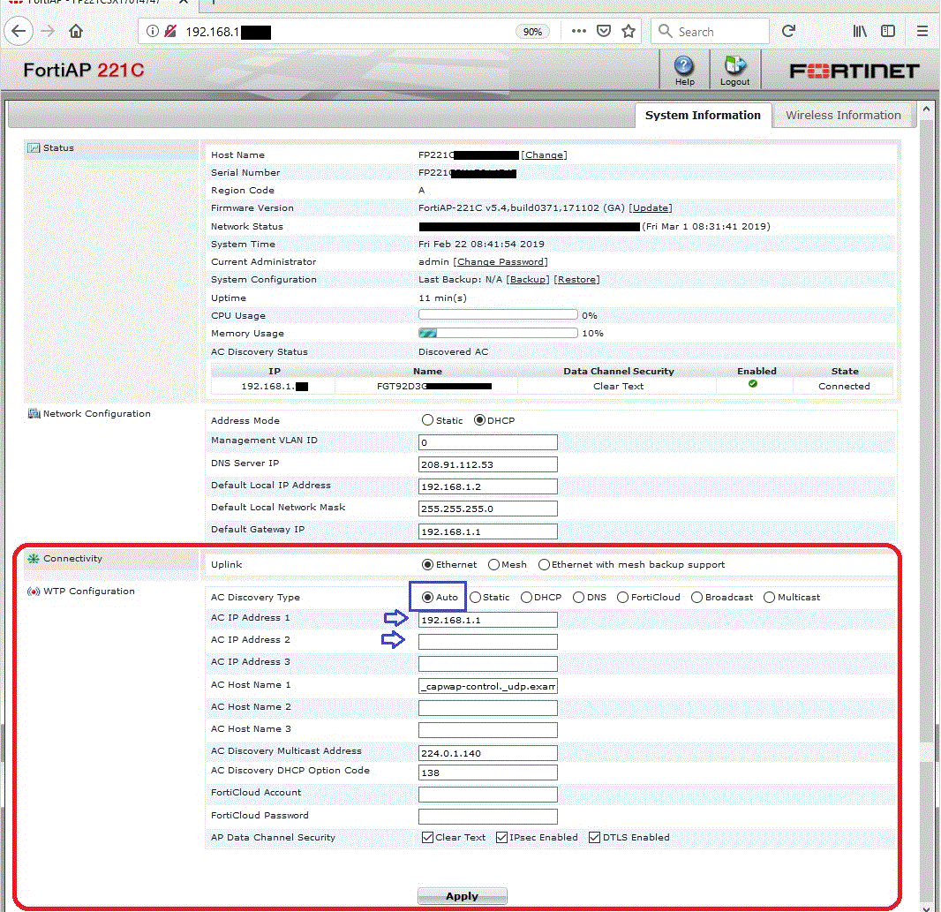
Task: Click the browser Back arrow
Action: [19, 31]
